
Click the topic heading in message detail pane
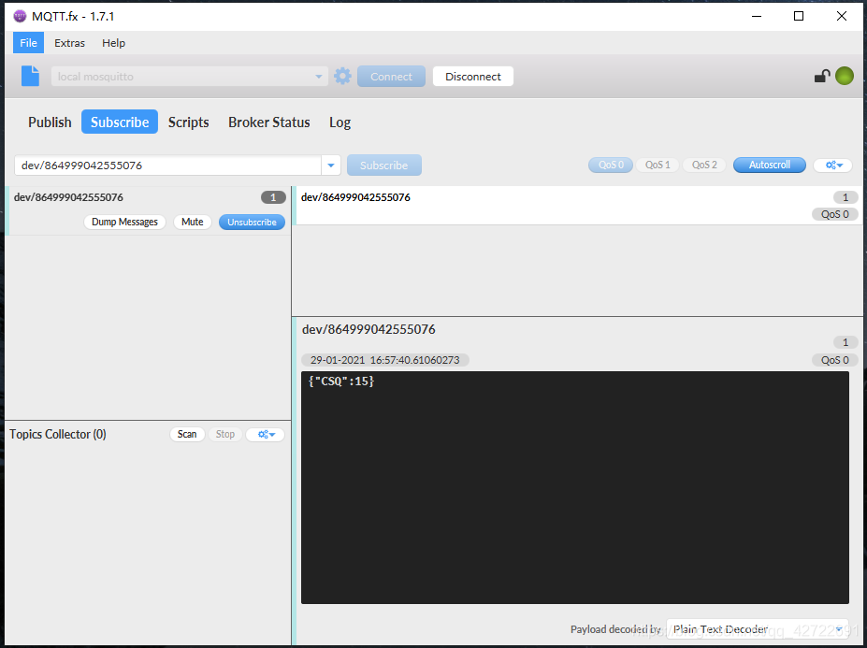point(368,329)
